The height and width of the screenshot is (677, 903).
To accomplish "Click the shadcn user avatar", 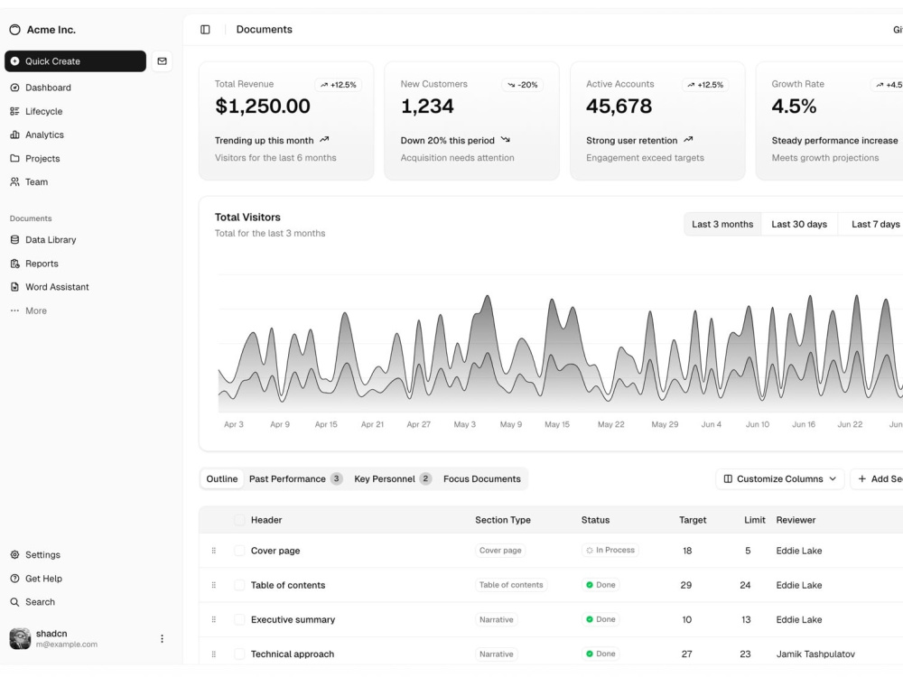I will point(20,638).
